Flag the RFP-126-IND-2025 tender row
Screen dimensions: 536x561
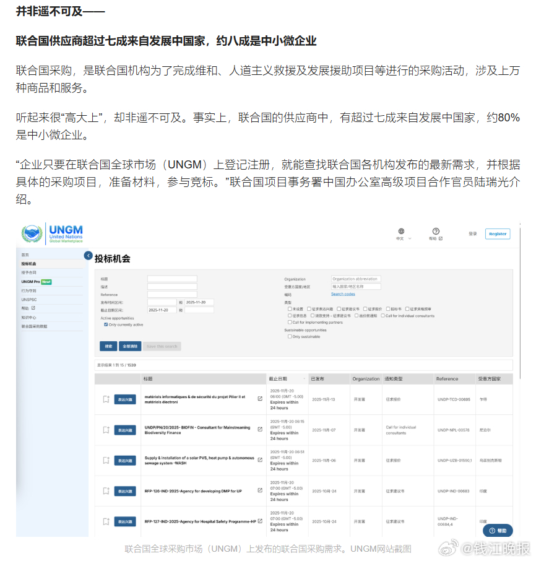pos(105,490)
